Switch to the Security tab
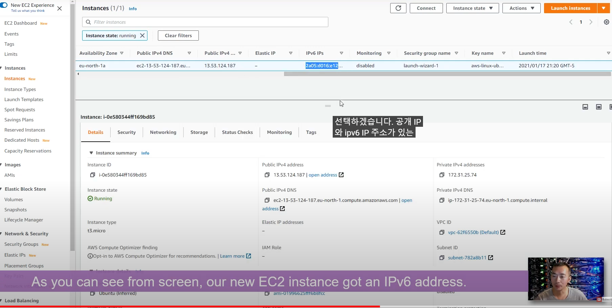Image resolution: width=612 pixels, height=308 pixels. click(x=126, y=132)
